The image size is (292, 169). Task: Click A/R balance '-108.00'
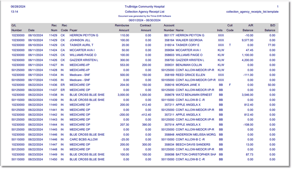click(248, 124)
